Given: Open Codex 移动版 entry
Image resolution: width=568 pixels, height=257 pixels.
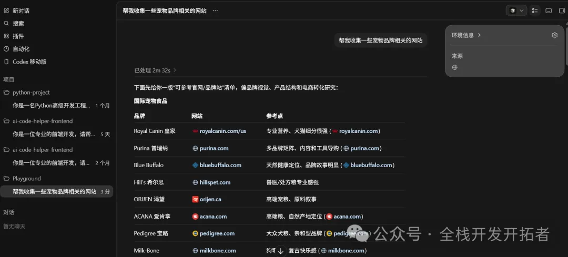Looking at the screenshot, I should tap(29, 61).
